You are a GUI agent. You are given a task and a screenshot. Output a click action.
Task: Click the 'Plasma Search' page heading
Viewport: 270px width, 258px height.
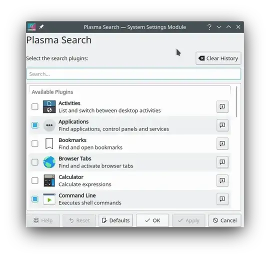point(59,40)
